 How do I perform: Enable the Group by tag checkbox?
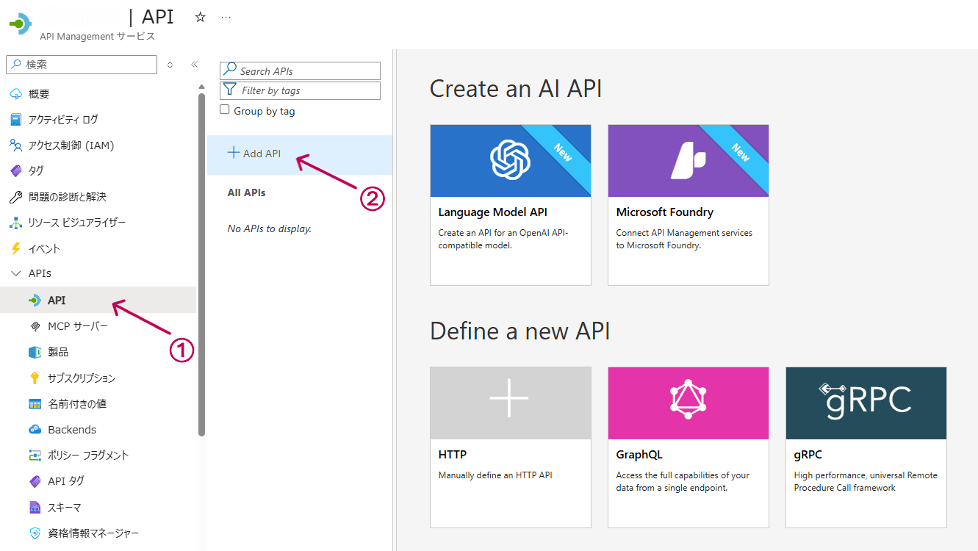(x=225, y=110)
